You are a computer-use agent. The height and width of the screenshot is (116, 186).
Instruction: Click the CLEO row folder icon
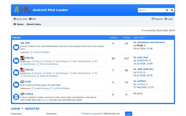coord(16,85)
